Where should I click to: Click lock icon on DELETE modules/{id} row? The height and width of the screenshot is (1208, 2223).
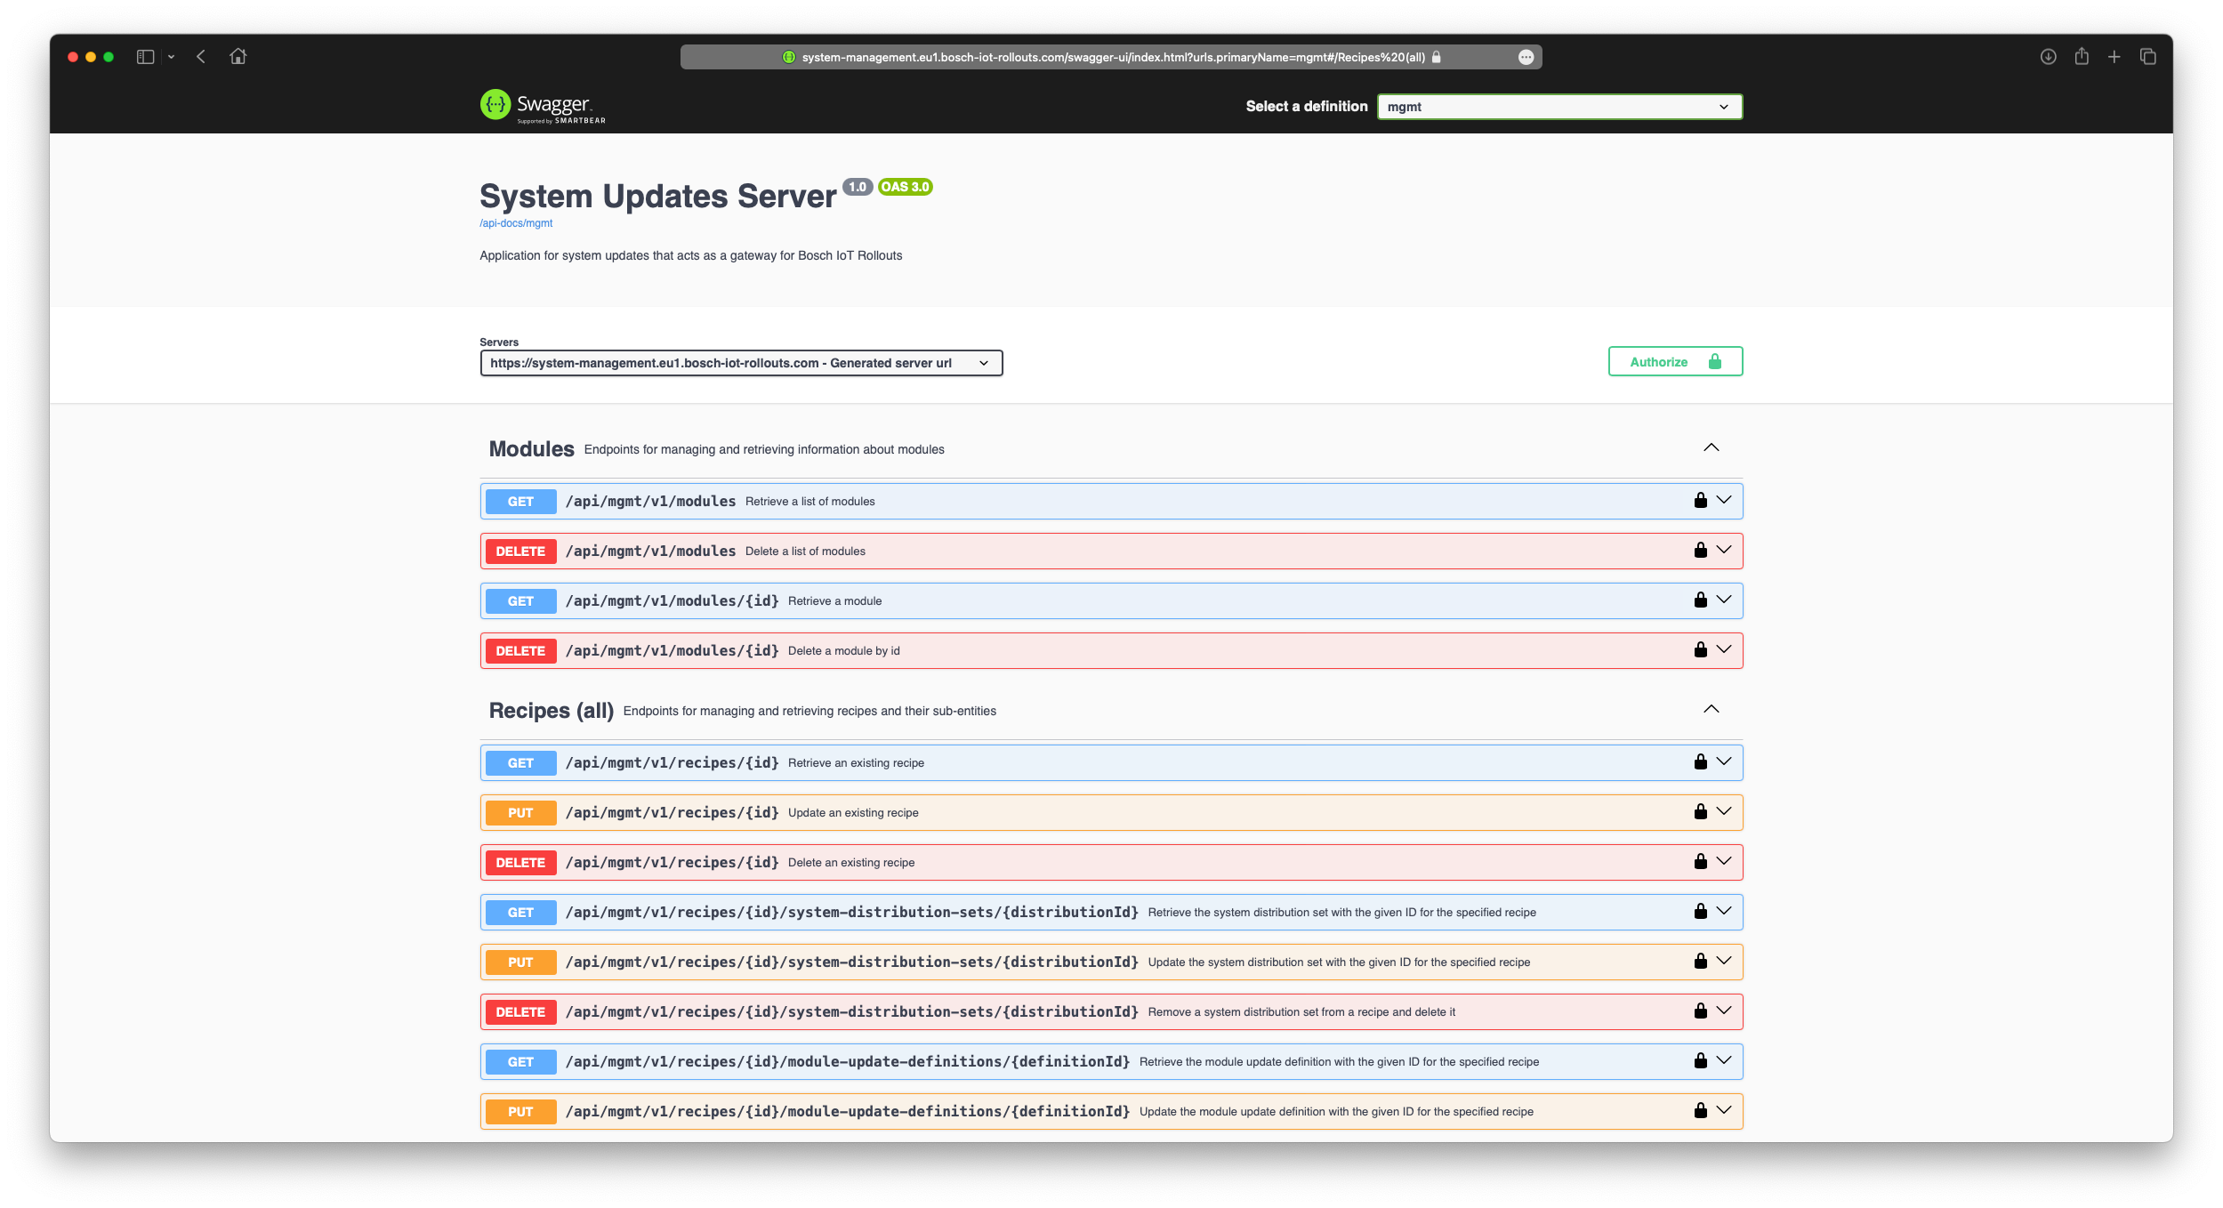pos(1700,650)
